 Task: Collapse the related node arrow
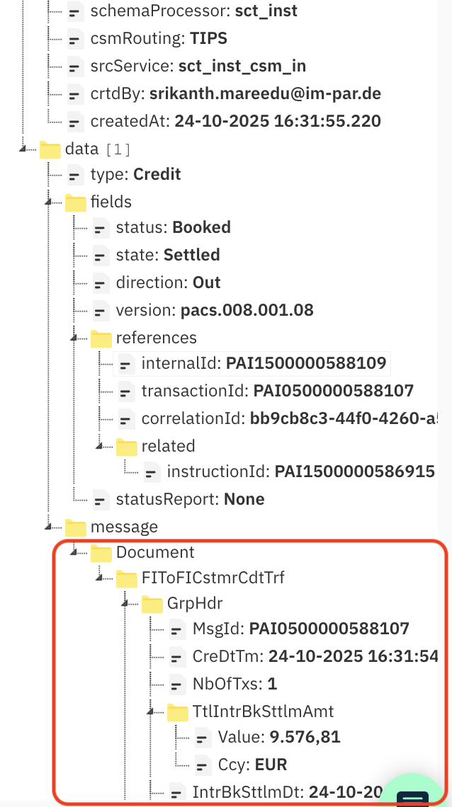click(x=101, y=446)
